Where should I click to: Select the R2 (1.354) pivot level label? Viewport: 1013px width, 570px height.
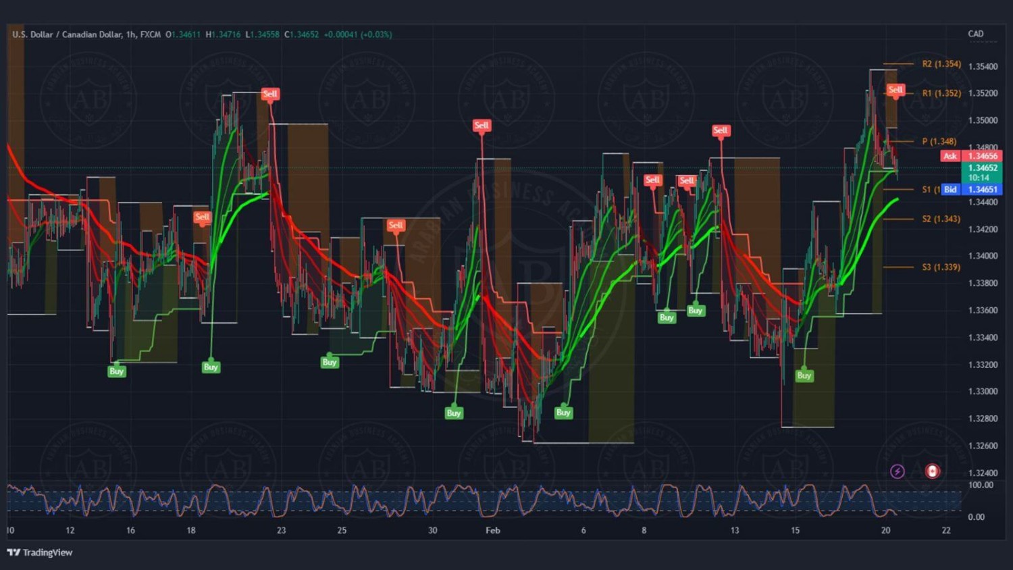(941, 64)
